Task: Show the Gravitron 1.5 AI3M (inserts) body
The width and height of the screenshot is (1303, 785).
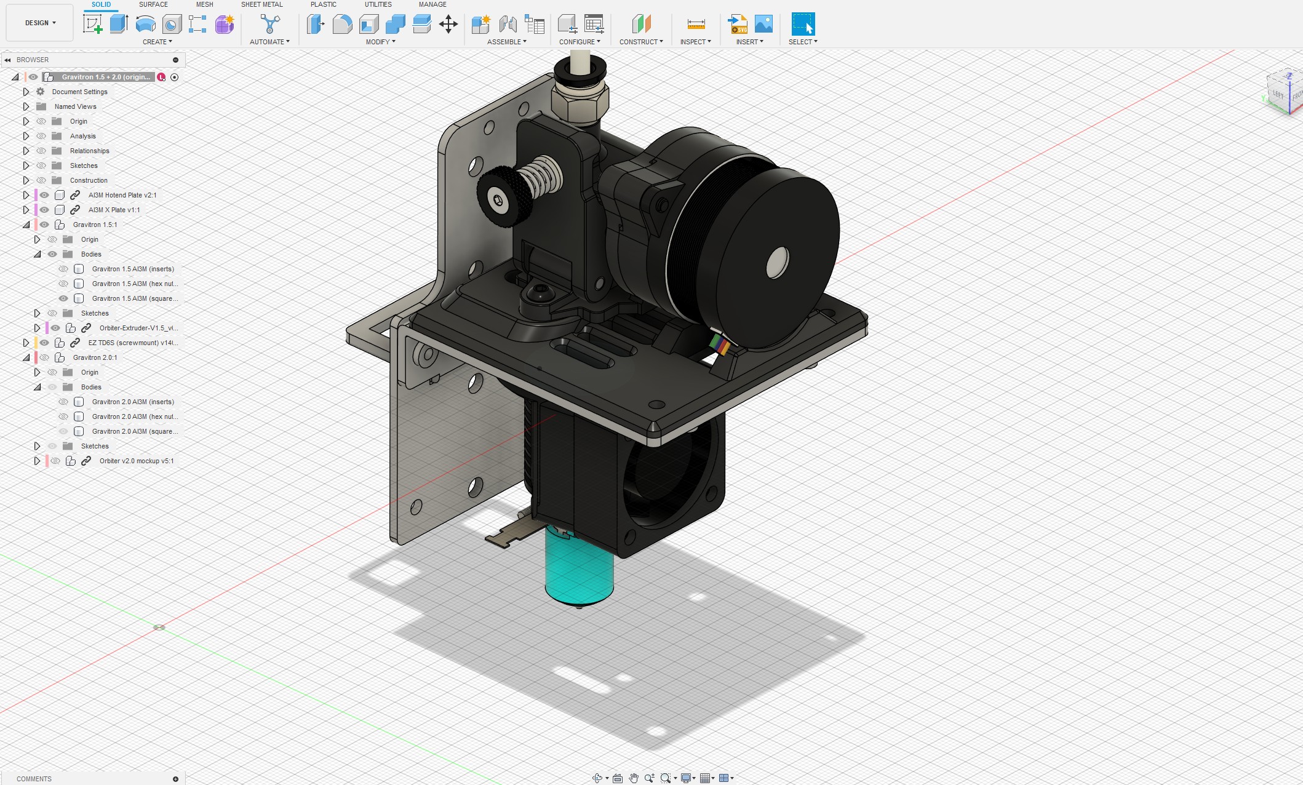Action: [x=63, y=269]
